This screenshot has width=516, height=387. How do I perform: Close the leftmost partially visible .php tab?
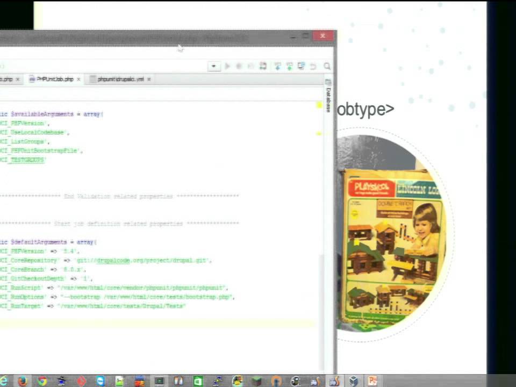click(x=18, y=80)
